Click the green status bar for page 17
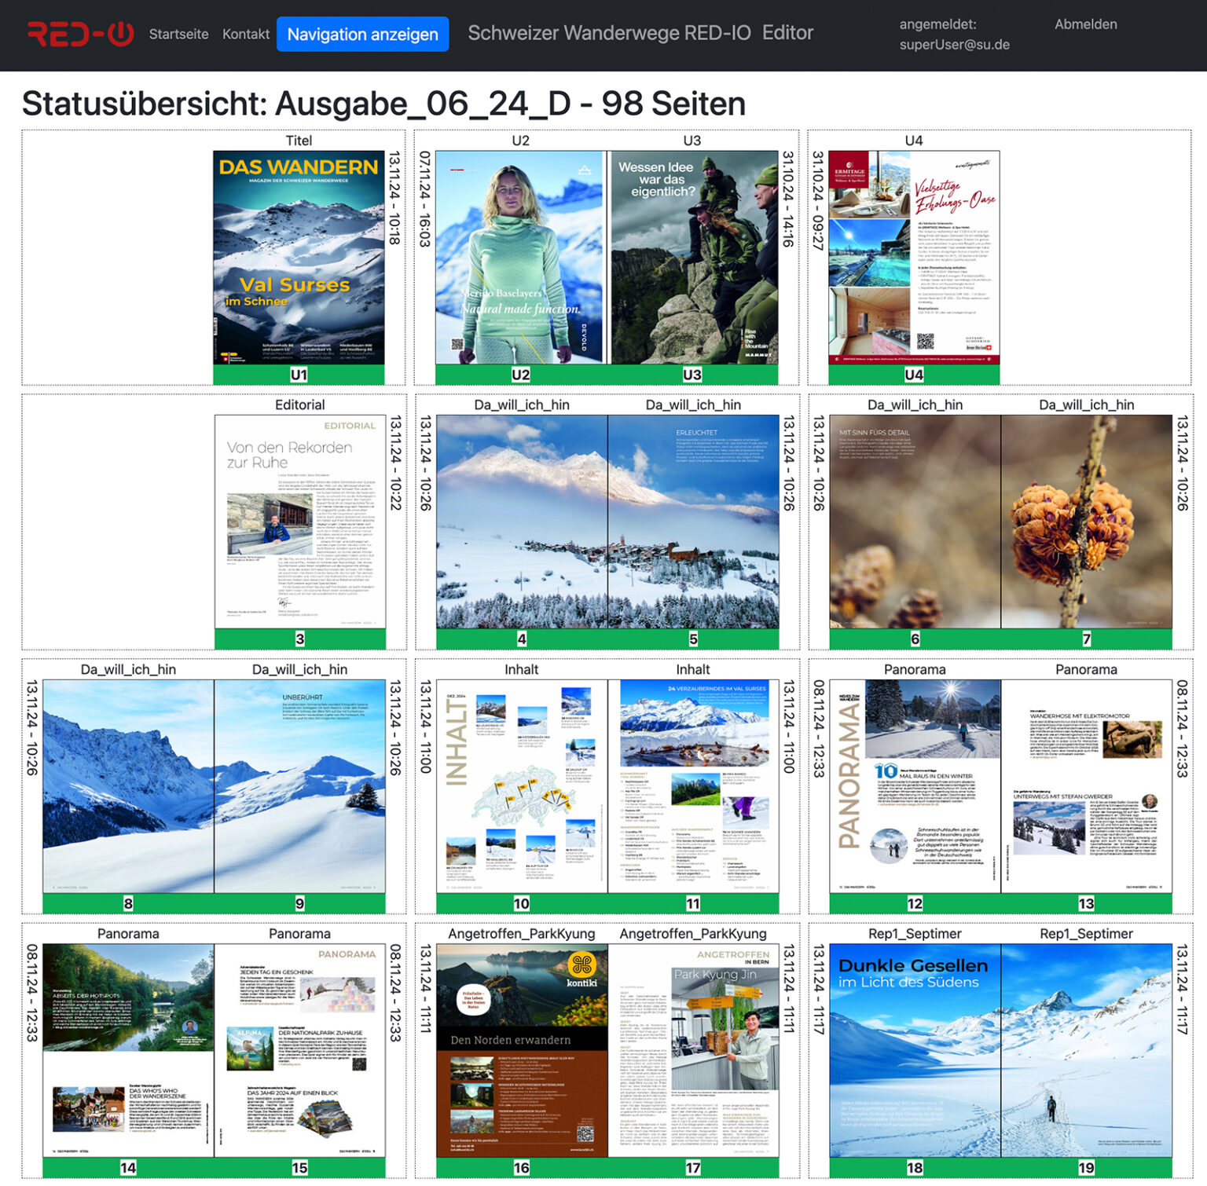Screen dimensions: 1207x1186 [x=693, y=1167]
